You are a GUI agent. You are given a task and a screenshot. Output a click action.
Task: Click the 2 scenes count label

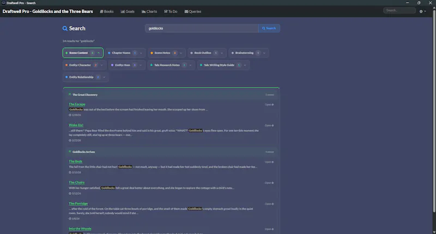[269, 95]
